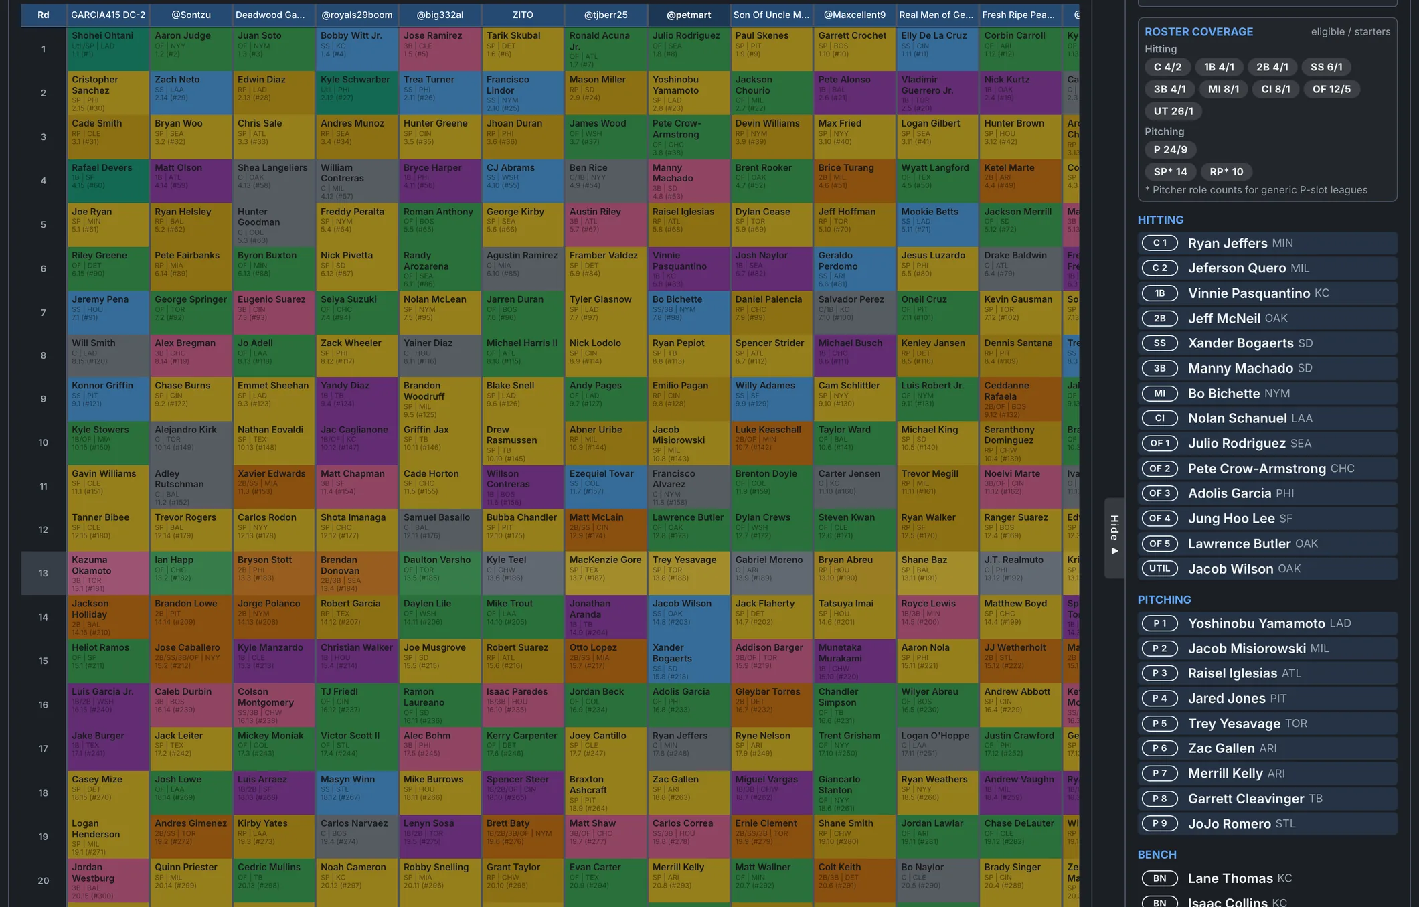Select the 3B Manny Machado lineup row
Viewport: 1419px width, 907px height.
(x=1268, y=368)
